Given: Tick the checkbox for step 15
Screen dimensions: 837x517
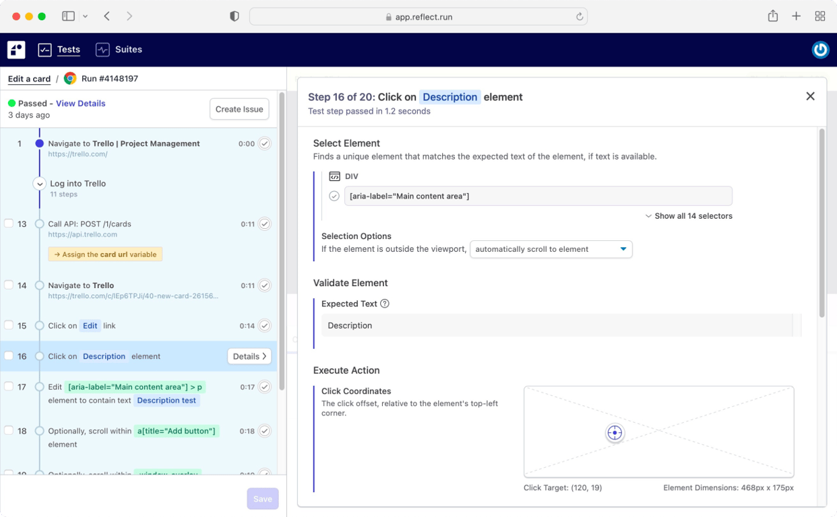Looking at the screenshot, I should 9,325.
